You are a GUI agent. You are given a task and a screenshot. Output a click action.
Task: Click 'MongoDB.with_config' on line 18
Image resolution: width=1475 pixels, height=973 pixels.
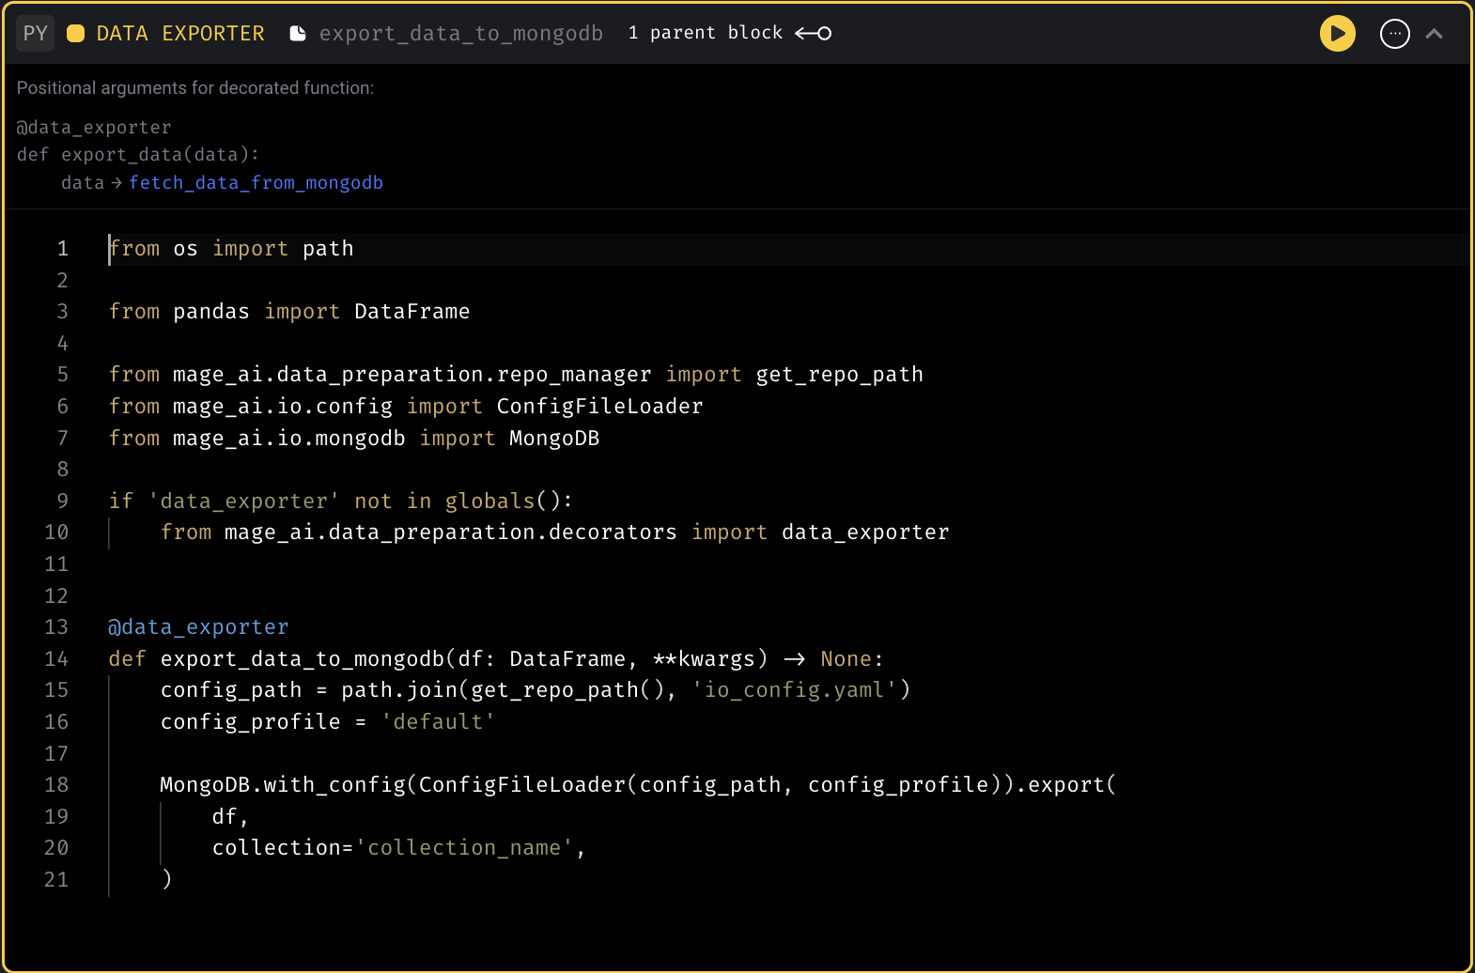click(283, 785)
